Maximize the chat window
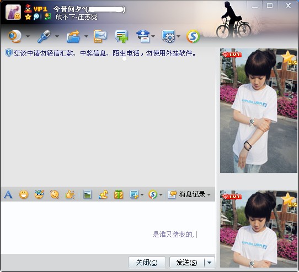The image size is (299, 272). click(x=270, y=6)
